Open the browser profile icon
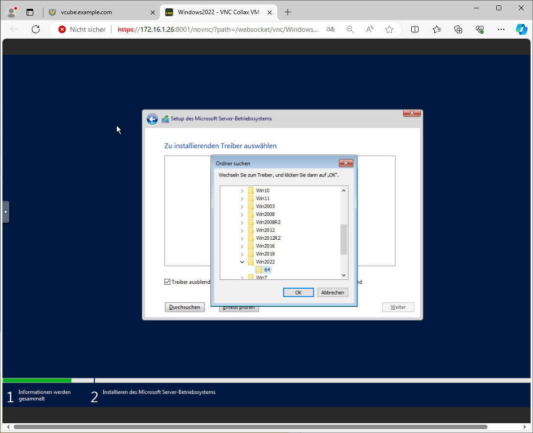This screenshot has height=433, width=533. (12, 12)
